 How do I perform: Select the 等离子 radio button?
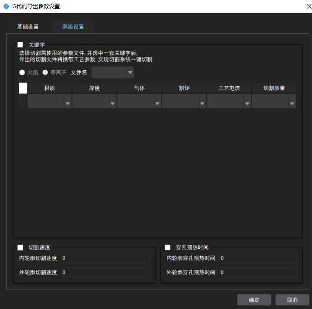click(45, 72)
